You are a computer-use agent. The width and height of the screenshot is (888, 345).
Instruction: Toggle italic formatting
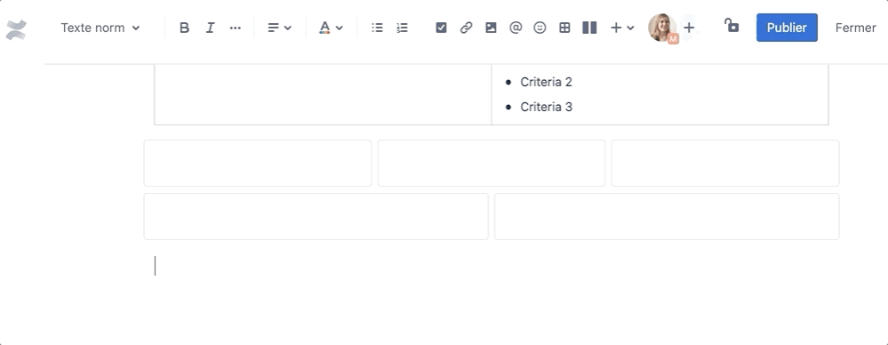tap(210, 28)
